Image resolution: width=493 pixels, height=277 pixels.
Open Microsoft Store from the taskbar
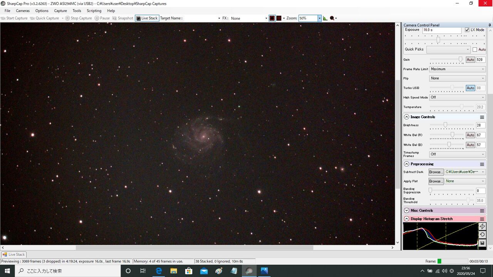pos(189,271)
